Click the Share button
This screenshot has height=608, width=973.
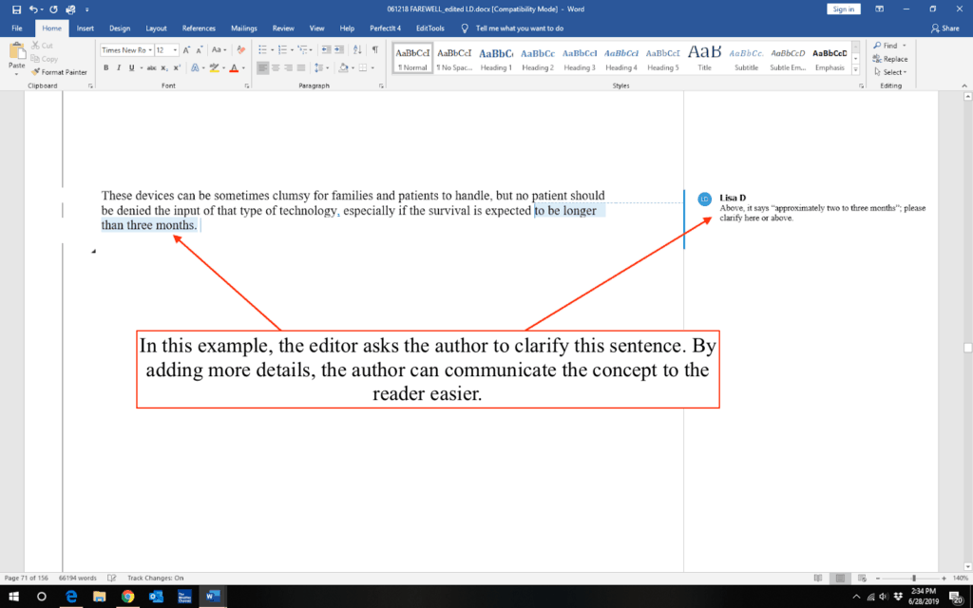point(945,28)
